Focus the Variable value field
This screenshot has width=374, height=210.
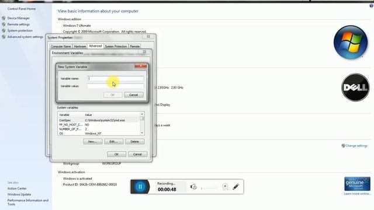pos(116,86)
